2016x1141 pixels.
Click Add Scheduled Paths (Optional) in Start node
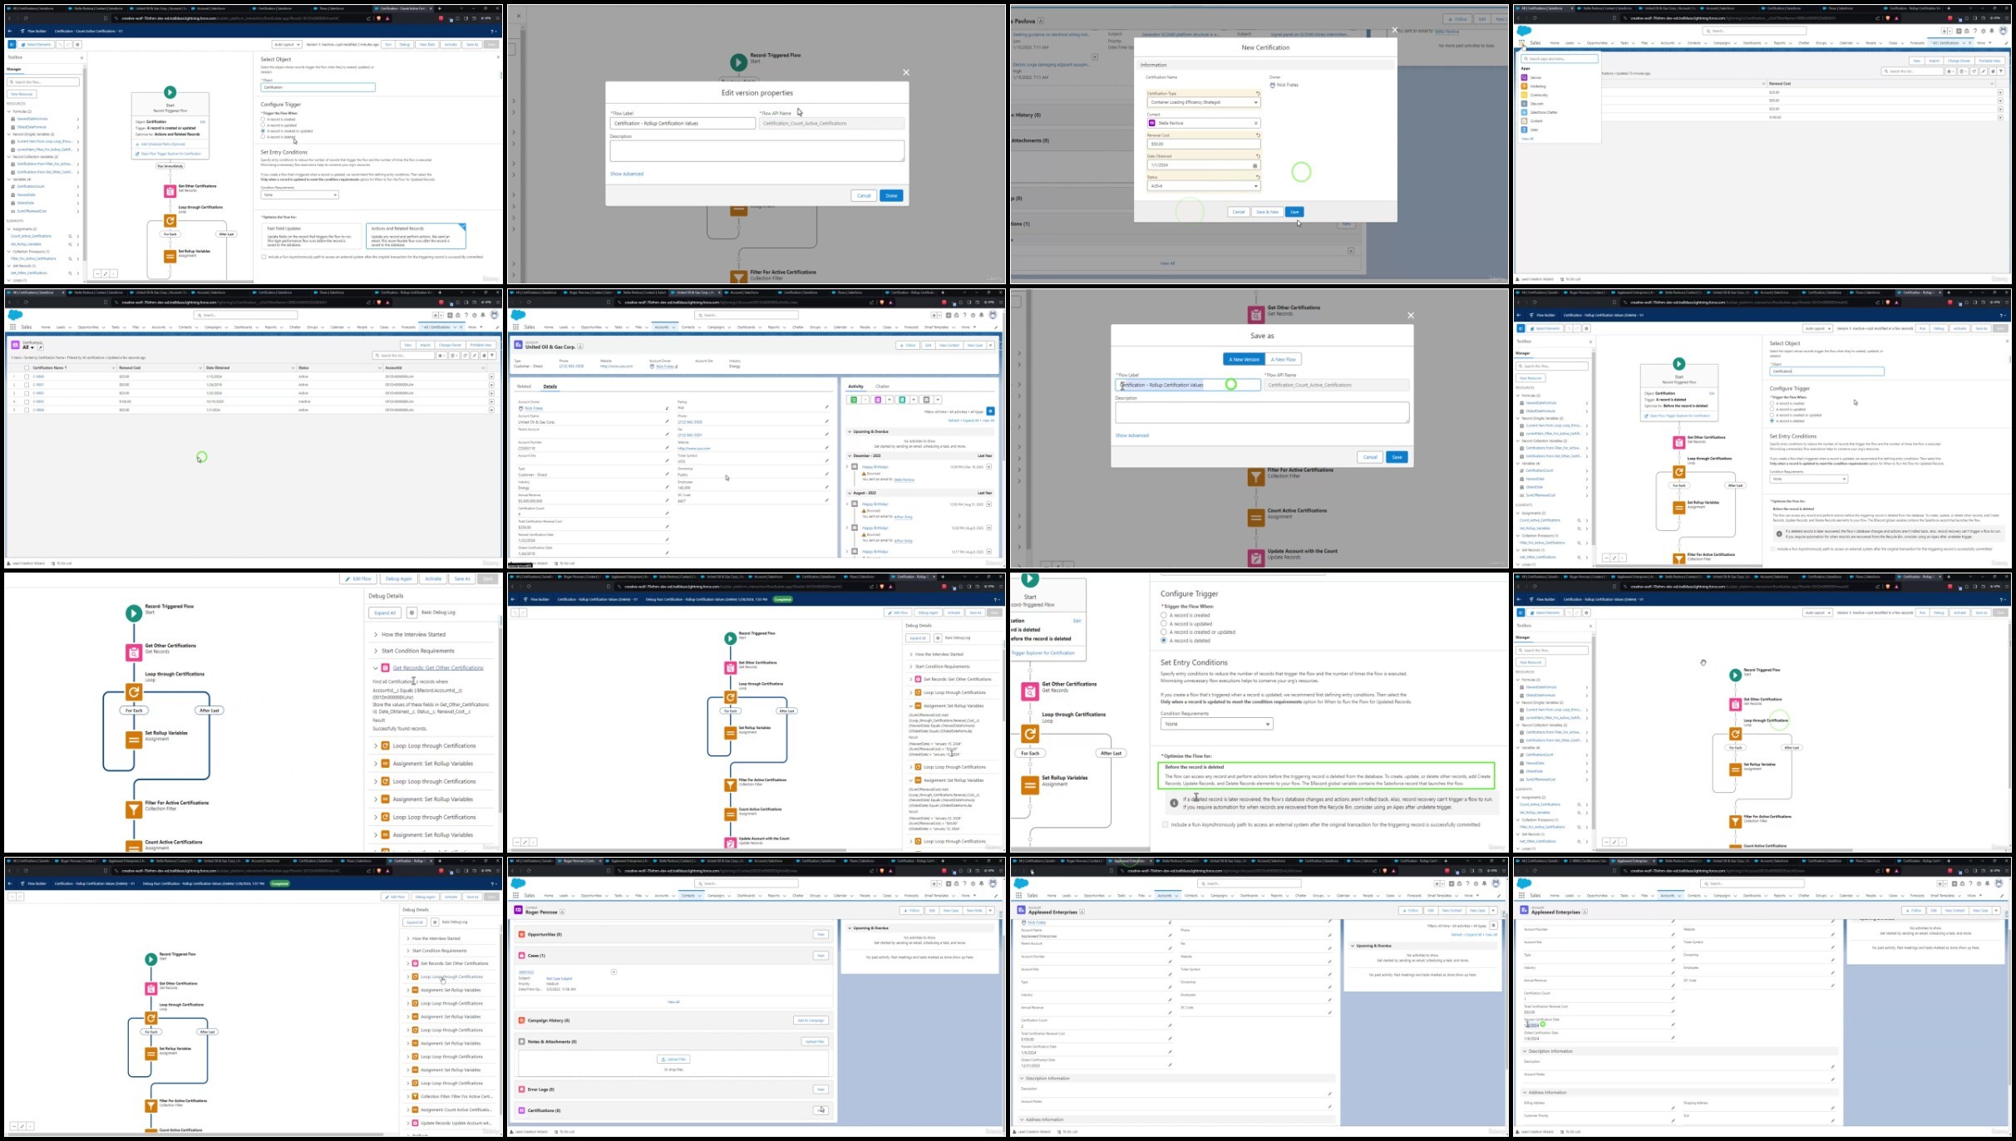click(x=163, y=144)
